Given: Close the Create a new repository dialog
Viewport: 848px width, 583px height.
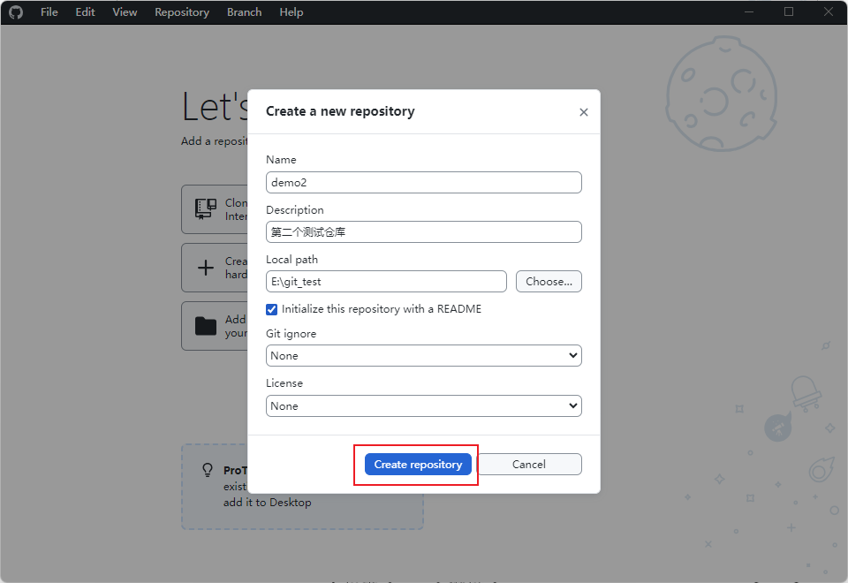Looking at the screenshot, I should 583,112.
